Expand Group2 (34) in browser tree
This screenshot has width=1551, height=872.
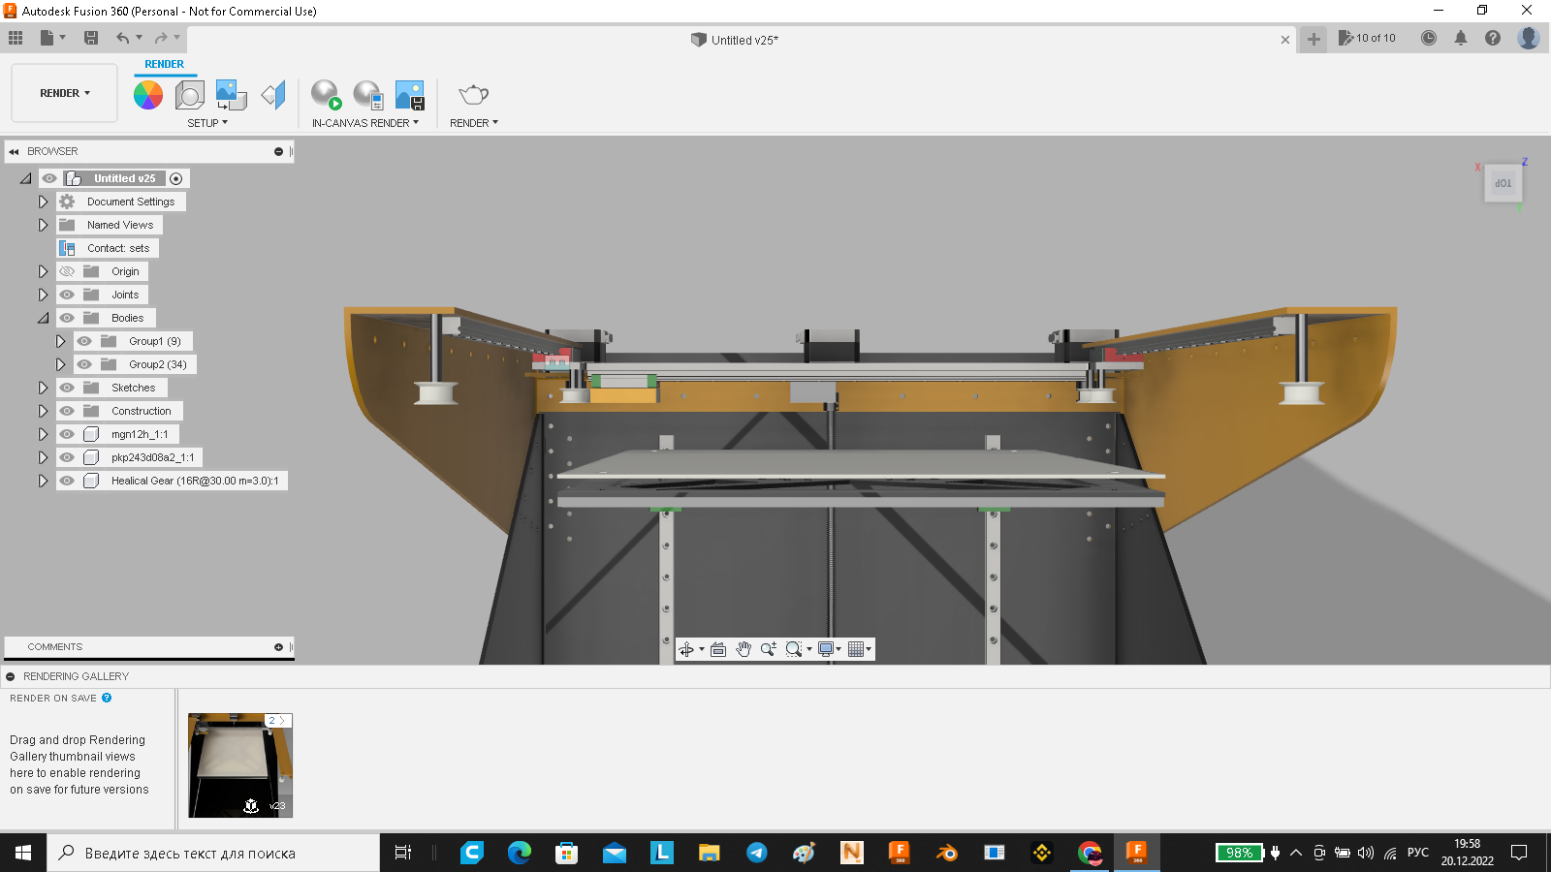[60, 364]
